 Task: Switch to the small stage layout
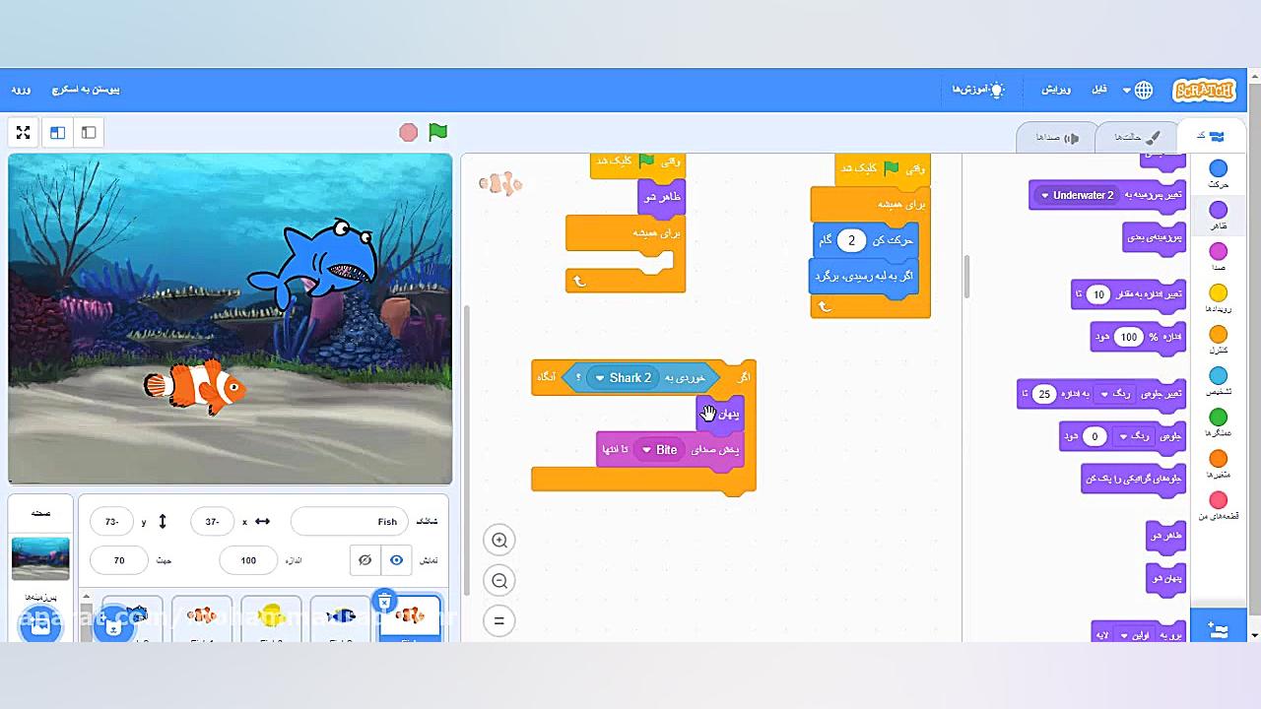coord(89,132)
